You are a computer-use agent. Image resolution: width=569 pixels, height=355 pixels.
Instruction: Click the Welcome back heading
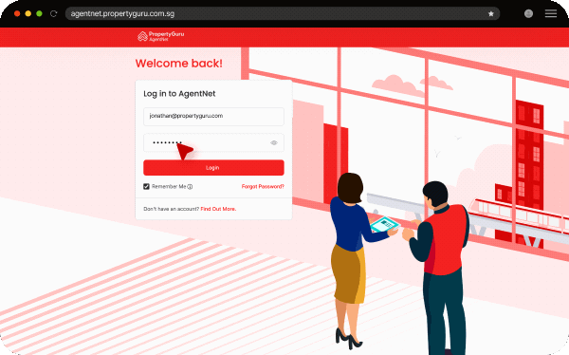click(x=179, y=64)
